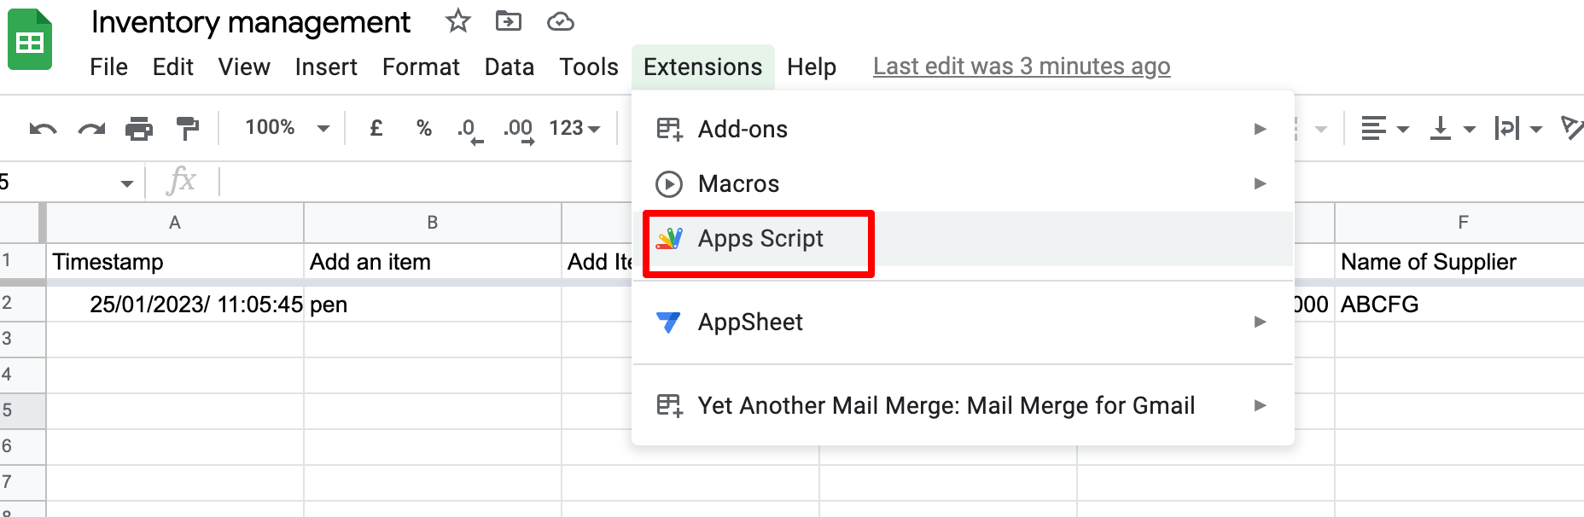Image resolution: width=1584 pixels, height=517 pixels.
Task: Open text rotation options
Action: coord(1572,128)
